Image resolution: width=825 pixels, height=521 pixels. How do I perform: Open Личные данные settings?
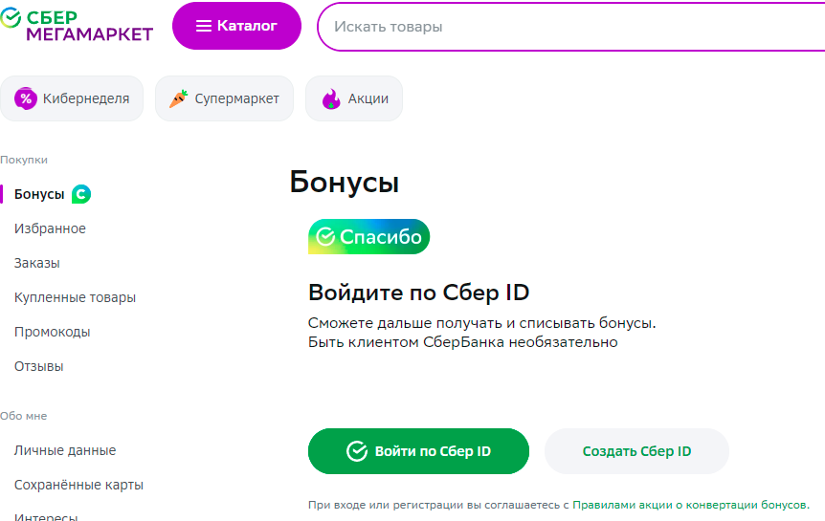click(65, 450)
